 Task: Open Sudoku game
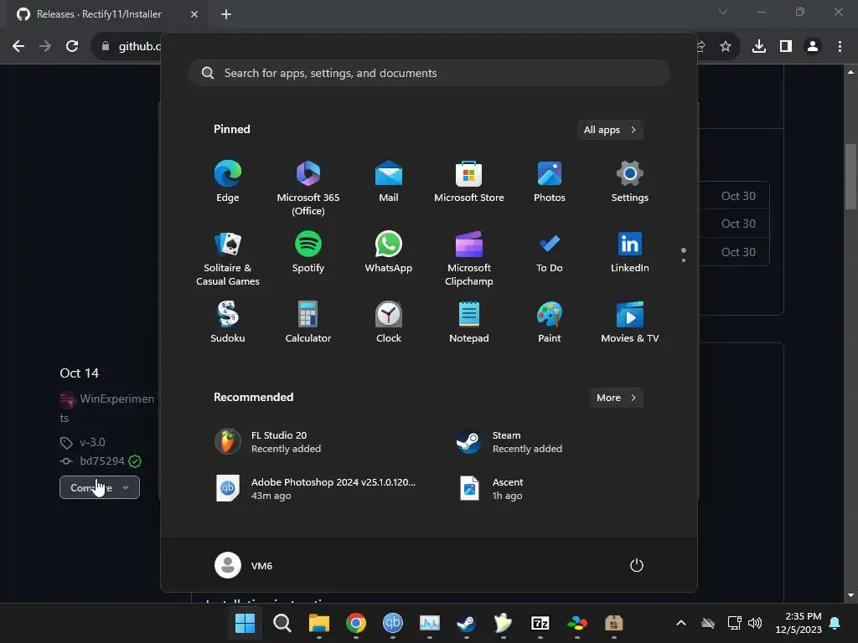point(228,322)
